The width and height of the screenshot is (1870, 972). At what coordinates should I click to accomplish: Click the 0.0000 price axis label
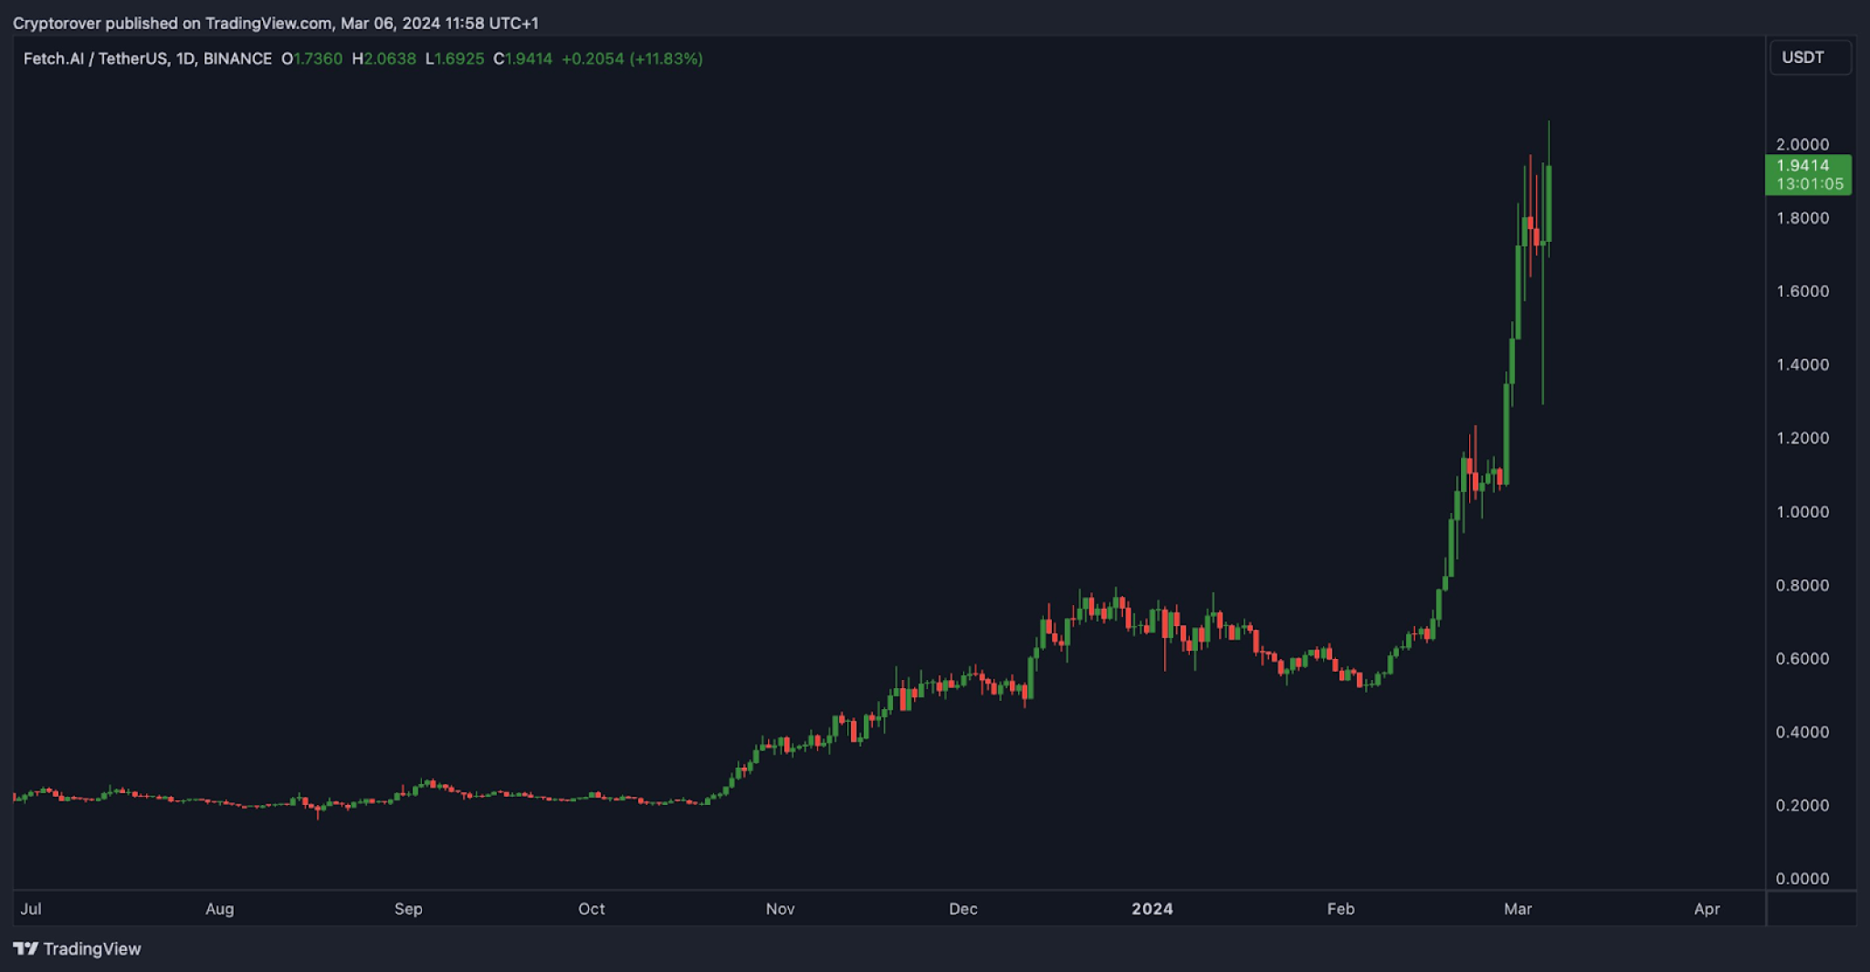tap(1802, 879)
